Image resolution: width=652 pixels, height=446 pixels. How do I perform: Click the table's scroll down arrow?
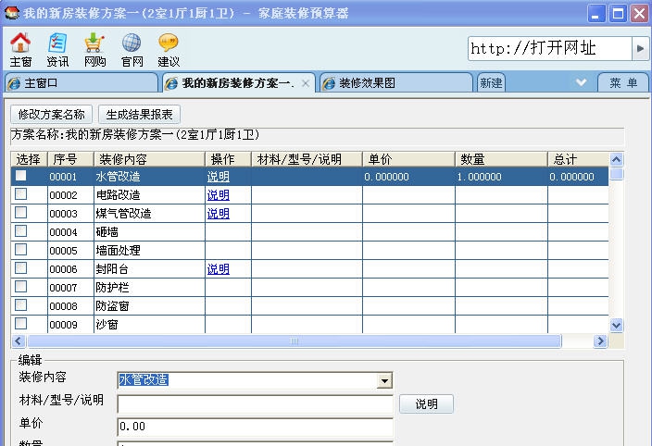coord(616,325)
